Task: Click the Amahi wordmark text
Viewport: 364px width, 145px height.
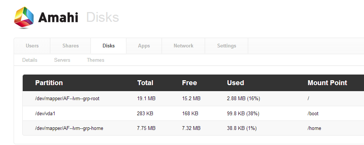Action: 58,18
